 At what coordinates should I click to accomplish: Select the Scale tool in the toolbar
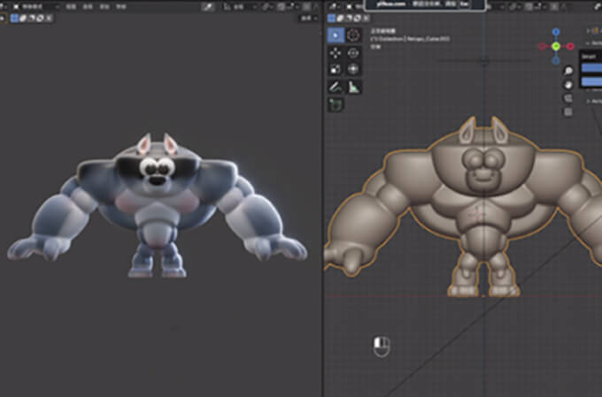coord(336,69)
